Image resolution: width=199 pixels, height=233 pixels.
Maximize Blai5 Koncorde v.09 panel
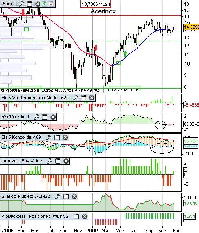pos(57,137)
